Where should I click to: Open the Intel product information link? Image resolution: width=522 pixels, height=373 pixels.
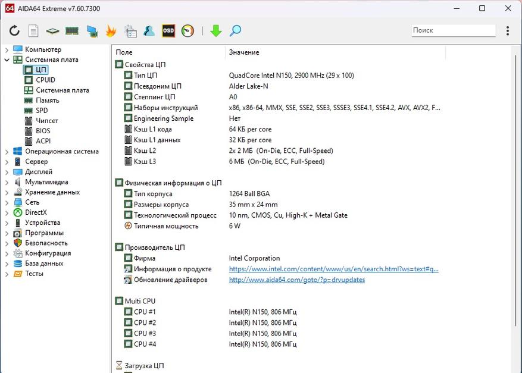[x=333, y=269]
